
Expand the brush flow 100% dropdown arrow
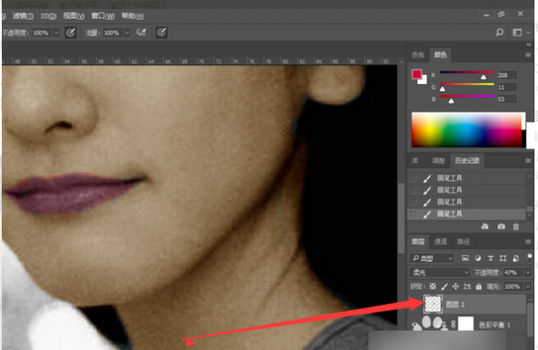(127, 32)
